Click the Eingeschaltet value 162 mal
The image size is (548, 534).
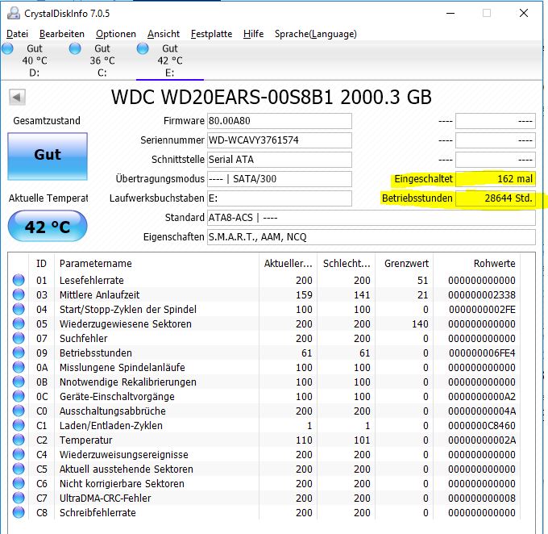coord(496,179)
